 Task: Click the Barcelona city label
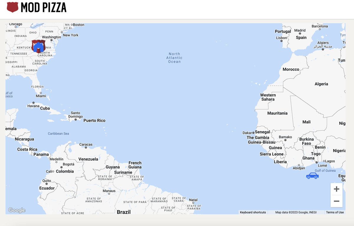320,26
